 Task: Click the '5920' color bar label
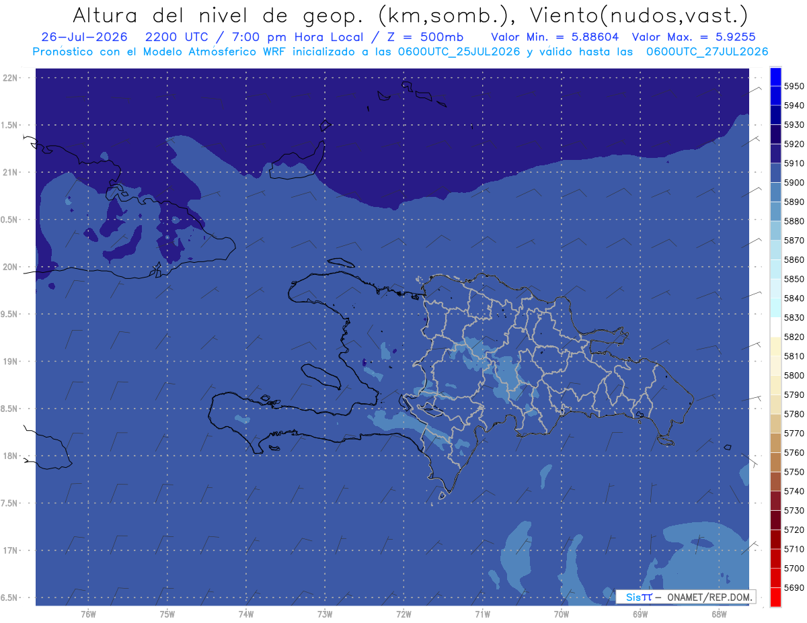794,144
